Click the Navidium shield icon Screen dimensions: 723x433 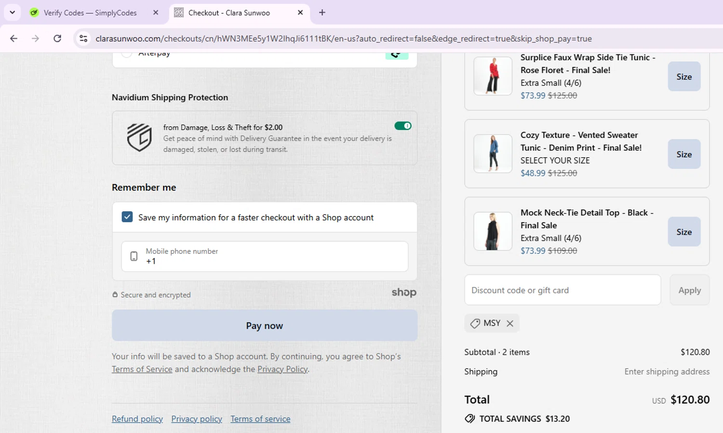coord(139,138)
